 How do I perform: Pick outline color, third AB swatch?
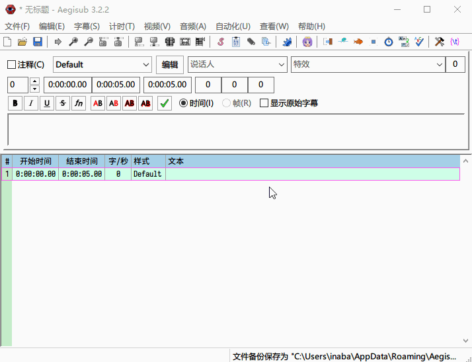click(130, 103)
